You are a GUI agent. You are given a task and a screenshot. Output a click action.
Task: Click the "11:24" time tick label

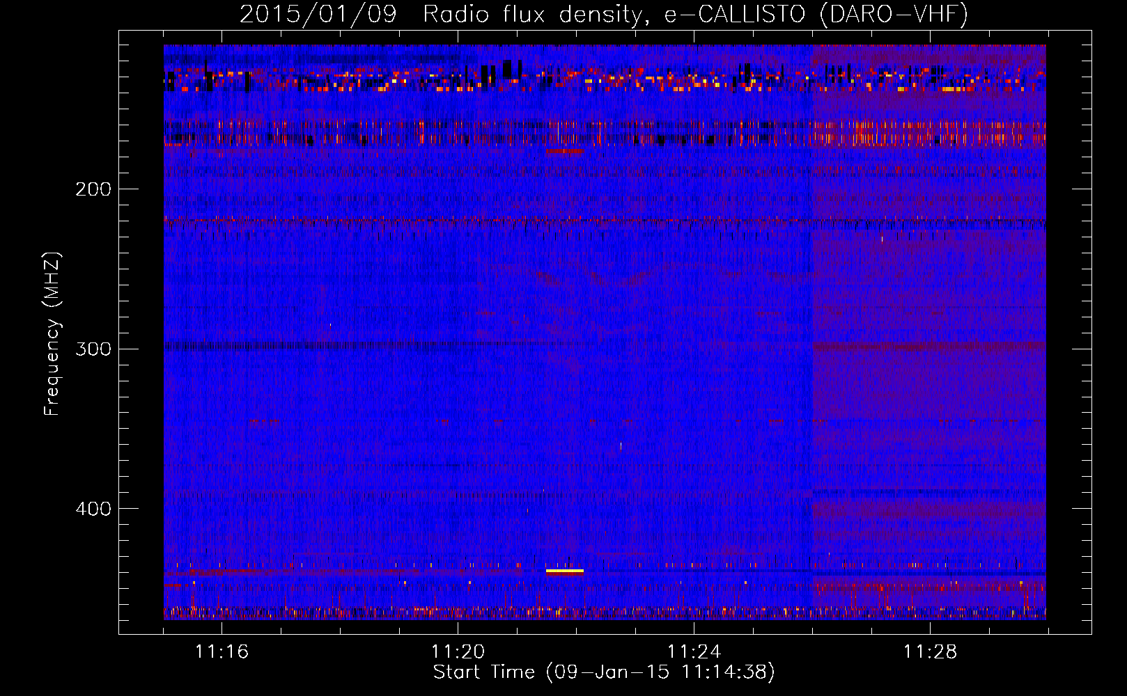[694, 651]
